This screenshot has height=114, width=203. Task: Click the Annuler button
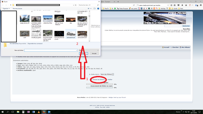pos(94,53)
